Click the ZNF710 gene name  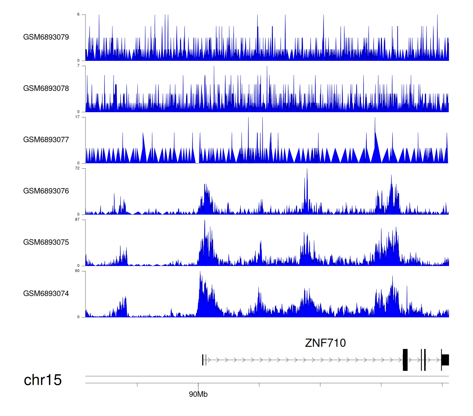point(325,343)
